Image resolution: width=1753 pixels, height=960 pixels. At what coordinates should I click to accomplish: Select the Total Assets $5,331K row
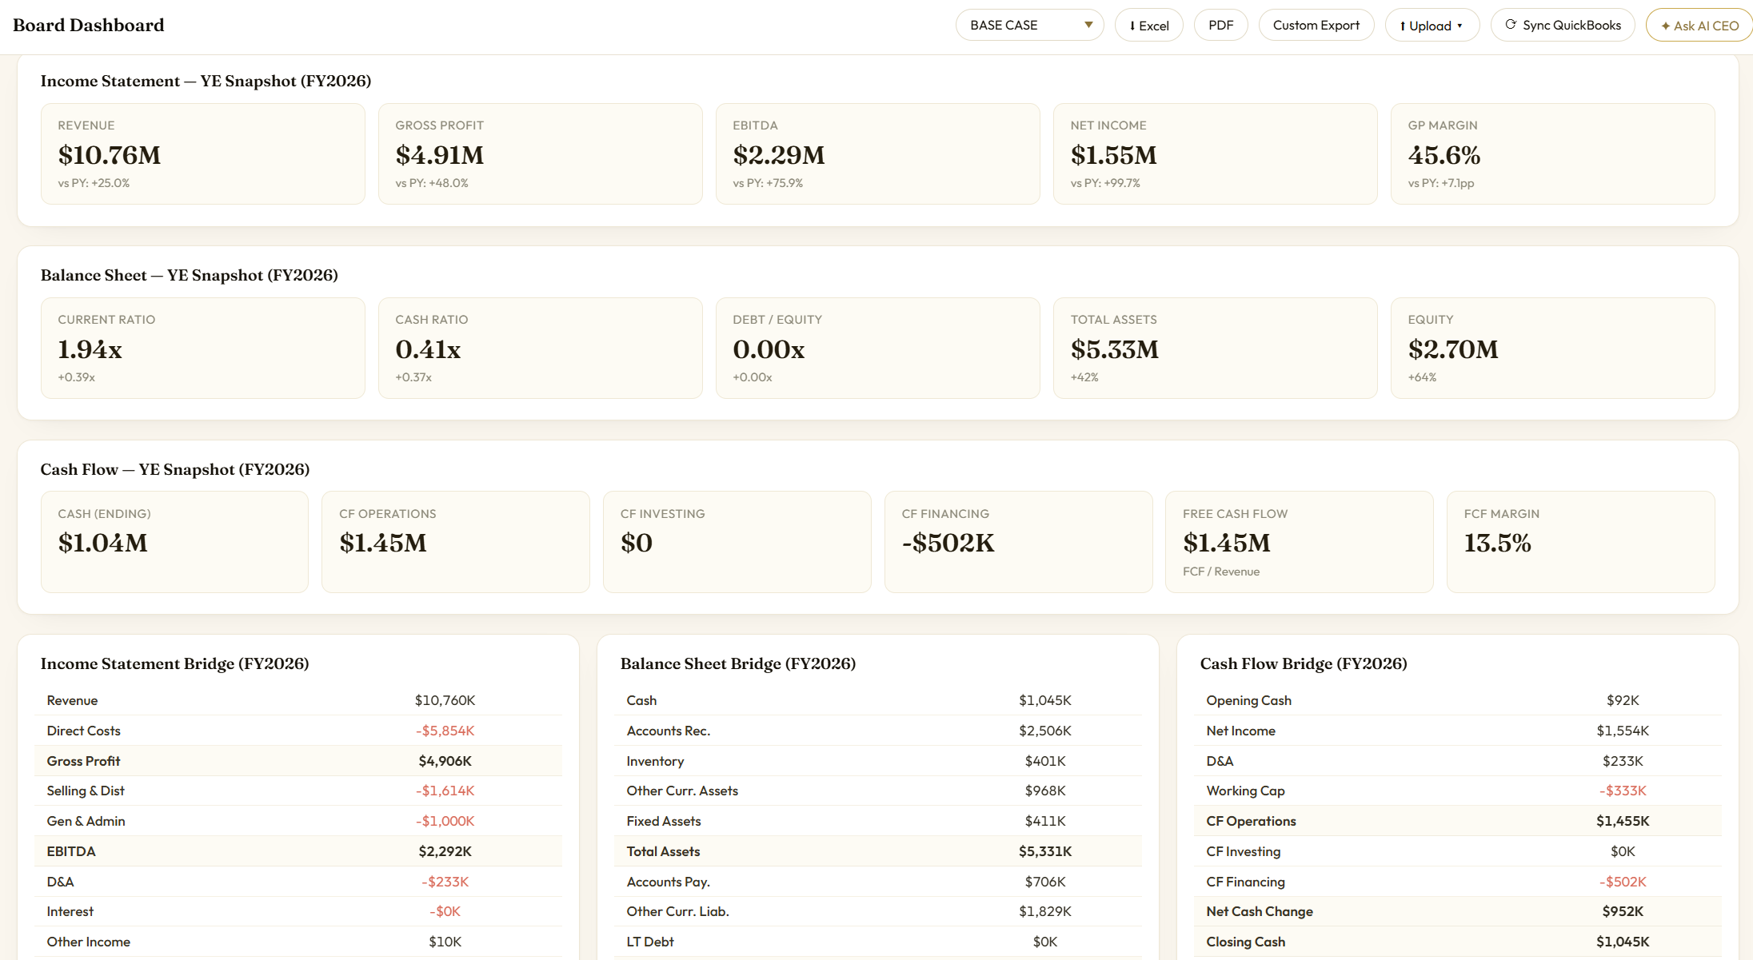(878, 851)
